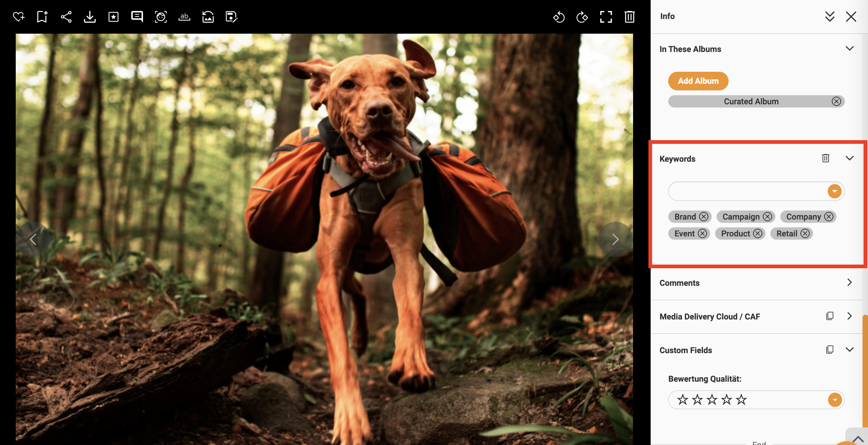Start face recognition scan icon
Image resolution: width=868 pixels, height=445 pixels.
[x=161, y=17]
